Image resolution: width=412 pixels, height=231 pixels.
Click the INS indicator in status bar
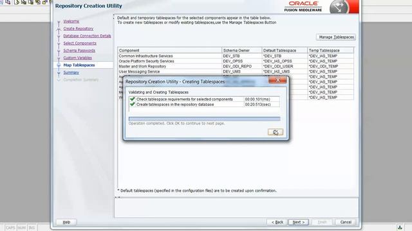[32, 228]
